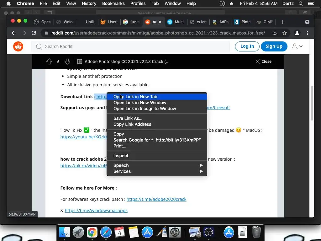Click the OBS icon in the Dock
The width and height of the screenshot is (321, 241).
pos(208,232)
